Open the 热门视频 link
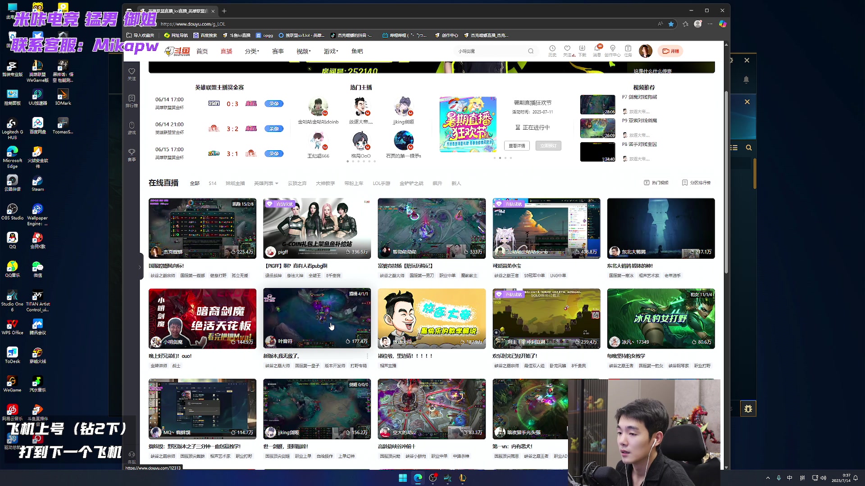Screen dimensions: 865x486 coord(656,183)
